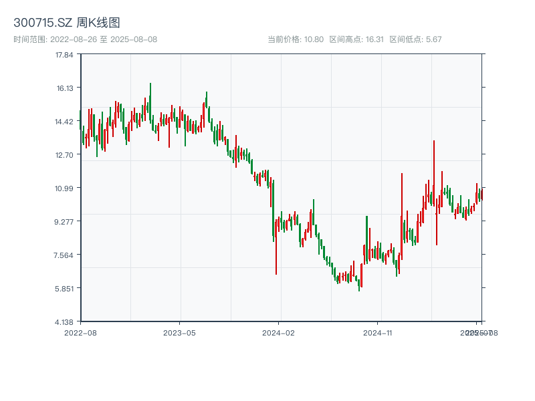Select the 时间范围 date range text
535x401 pixels.
pyautogui.click(x=86, y=39)
